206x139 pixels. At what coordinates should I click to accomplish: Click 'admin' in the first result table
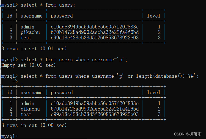[27, 27]
